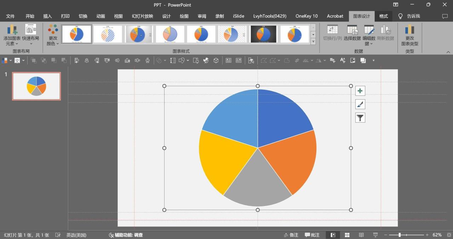Open the Chart Filters funnel button

(360, 118)
